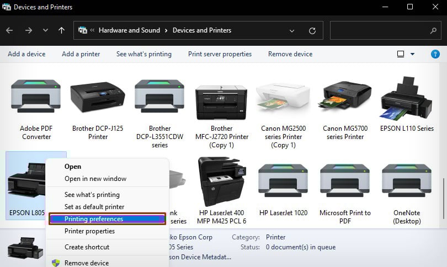The height and width of the screenshot is (267, 447).
Task: Expand the address bar history dropdown
Action: point(292,31)
